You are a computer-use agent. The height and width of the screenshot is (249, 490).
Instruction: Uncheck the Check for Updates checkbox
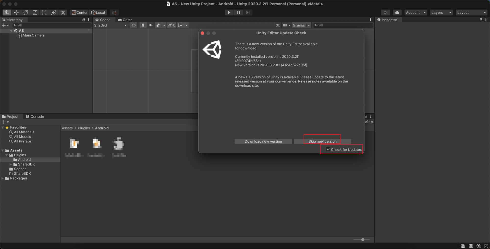[x=328, y=149]
